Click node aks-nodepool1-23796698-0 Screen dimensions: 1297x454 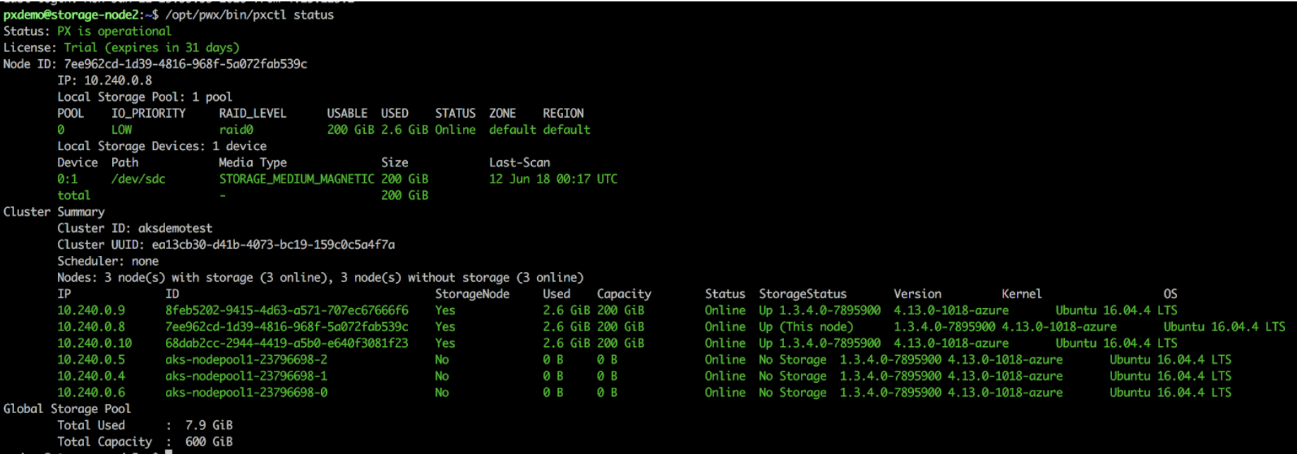tap(246, 393)
